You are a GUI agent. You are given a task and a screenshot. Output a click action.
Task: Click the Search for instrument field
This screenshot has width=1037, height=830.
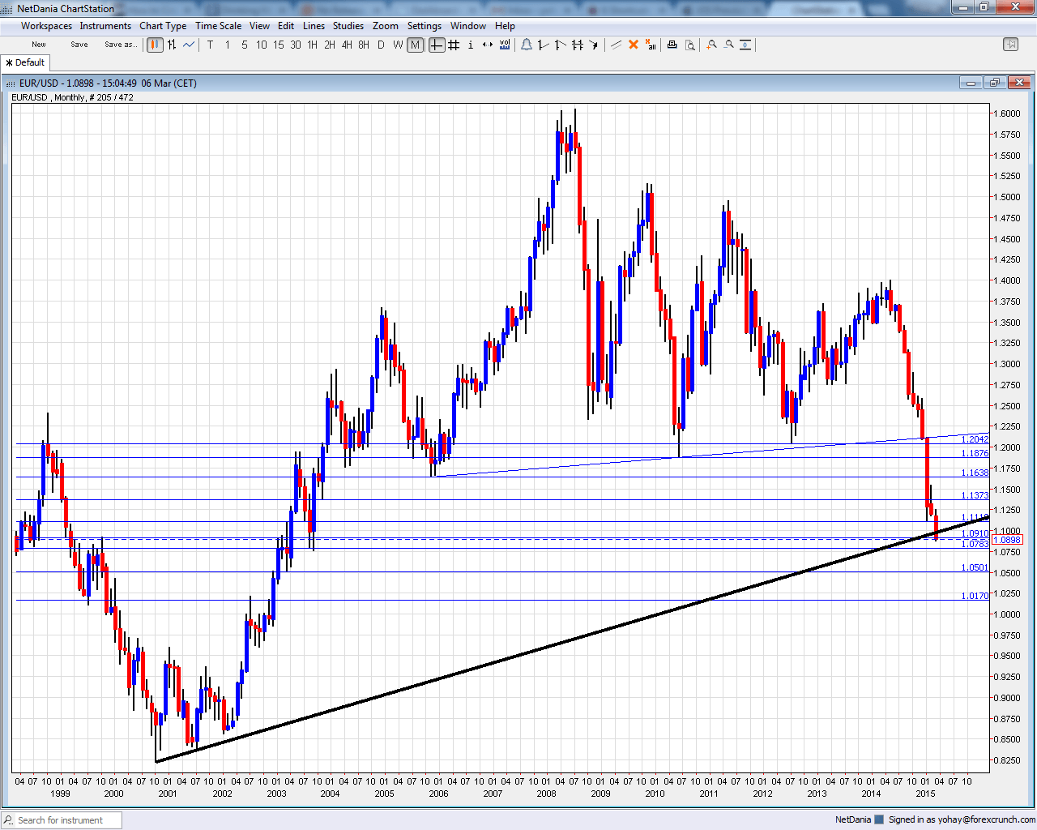(x=62, y=820)
